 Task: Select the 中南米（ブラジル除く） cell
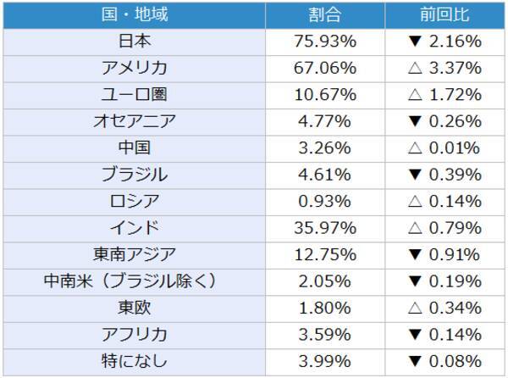point(135,281)
